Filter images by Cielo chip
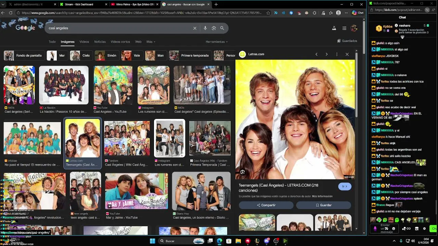This screenshot has width=438, height=246. pos(81,55)
